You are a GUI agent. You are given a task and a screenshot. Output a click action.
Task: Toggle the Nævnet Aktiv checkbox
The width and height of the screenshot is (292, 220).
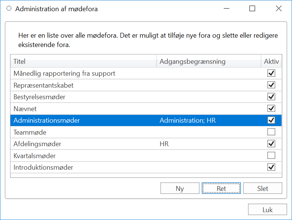point(271,109)
